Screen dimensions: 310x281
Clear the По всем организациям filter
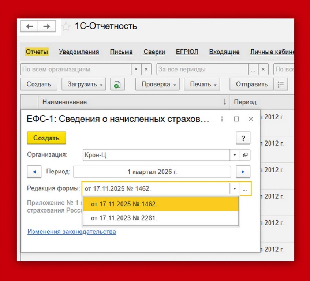click(146, 69)
